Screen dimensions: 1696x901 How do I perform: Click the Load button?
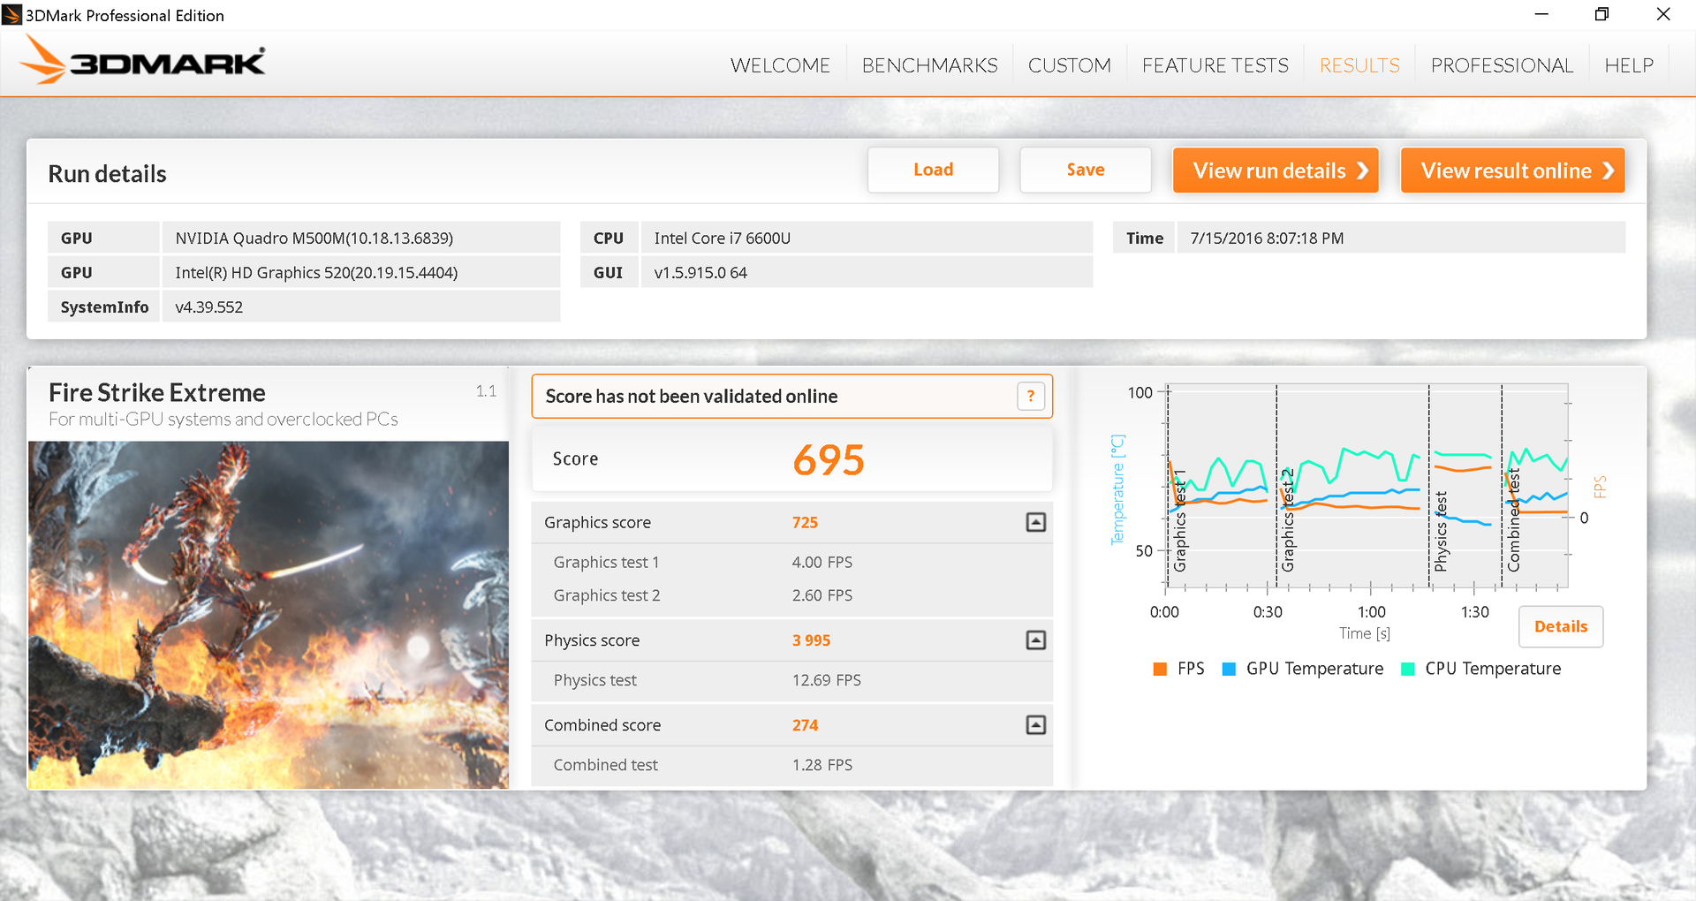click(x=933, y=170)
